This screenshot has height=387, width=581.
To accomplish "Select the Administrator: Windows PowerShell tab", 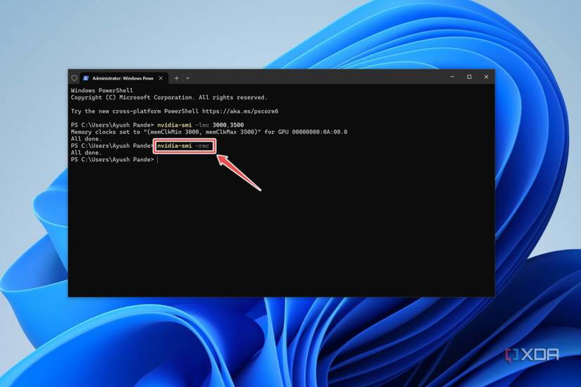I will click(x=123, y=78).
